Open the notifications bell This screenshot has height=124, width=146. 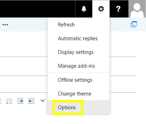tap(84, 9)
